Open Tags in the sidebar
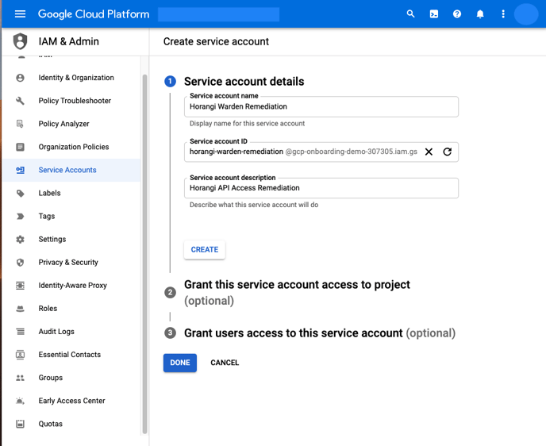Image resolution: width=546 pixels, height=446 pixels. 47,216
